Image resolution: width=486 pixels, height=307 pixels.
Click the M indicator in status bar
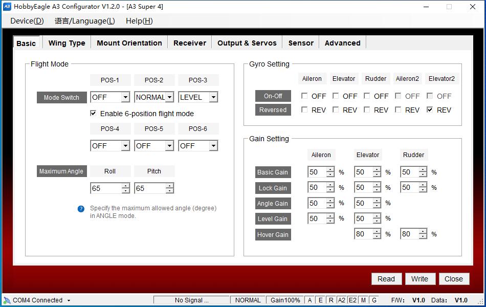pos(363,300)
